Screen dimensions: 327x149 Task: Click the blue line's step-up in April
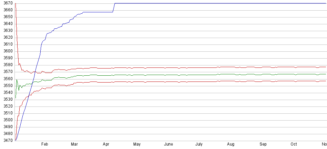click(114, 8)
